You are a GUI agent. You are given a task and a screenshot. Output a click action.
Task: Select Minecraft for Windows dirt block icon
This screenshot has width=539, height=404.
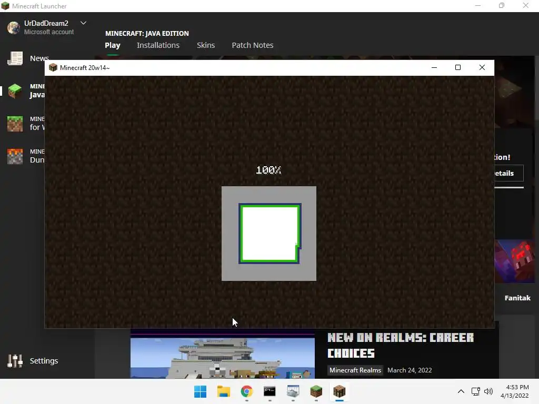coord(15,124)
